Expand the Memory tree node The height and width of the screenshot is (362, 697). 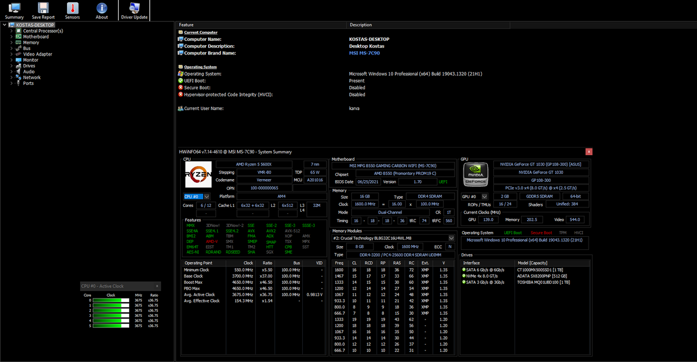coord(11,42)
